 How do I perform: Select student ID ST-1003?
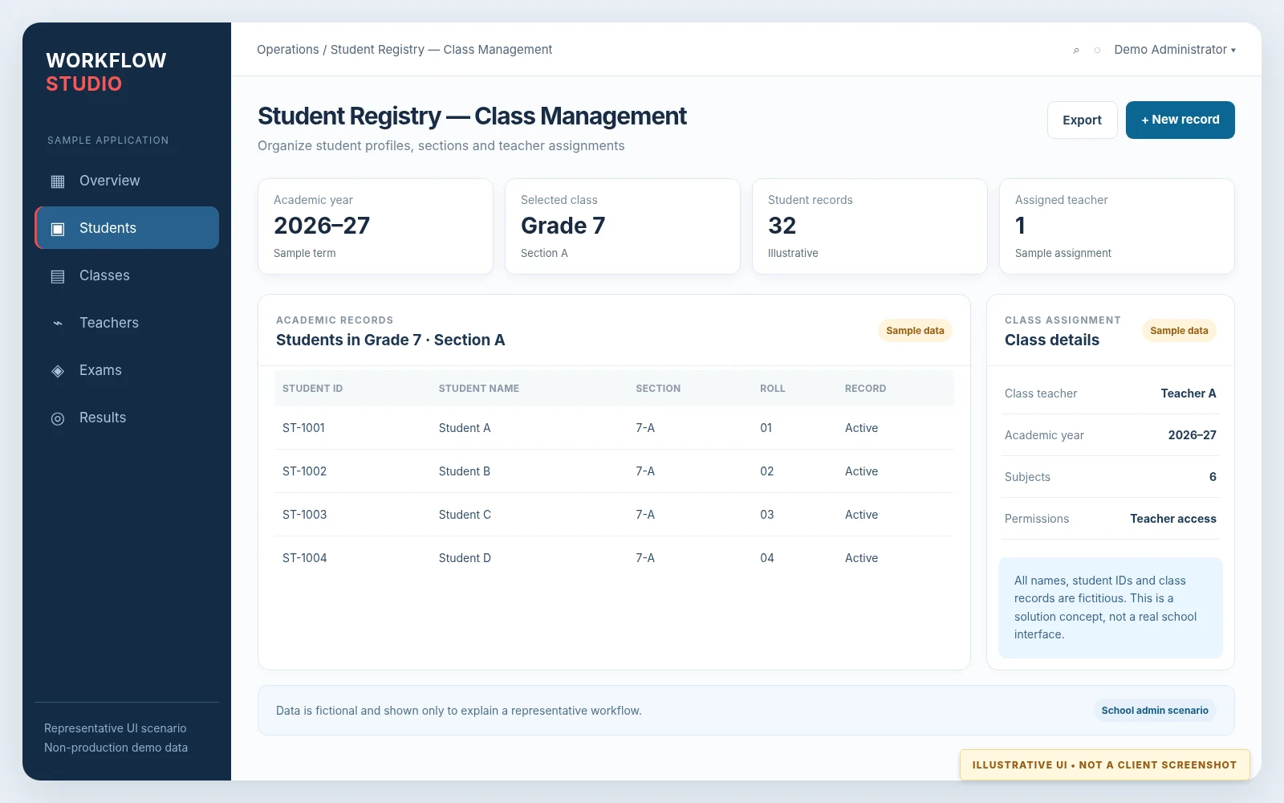[x=304, y=515]
